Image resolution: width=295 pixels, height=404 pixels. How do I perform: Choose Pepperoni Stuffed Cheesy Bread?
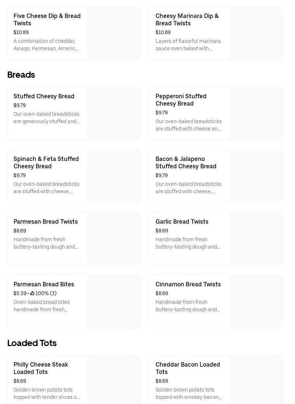click(181, 100)
